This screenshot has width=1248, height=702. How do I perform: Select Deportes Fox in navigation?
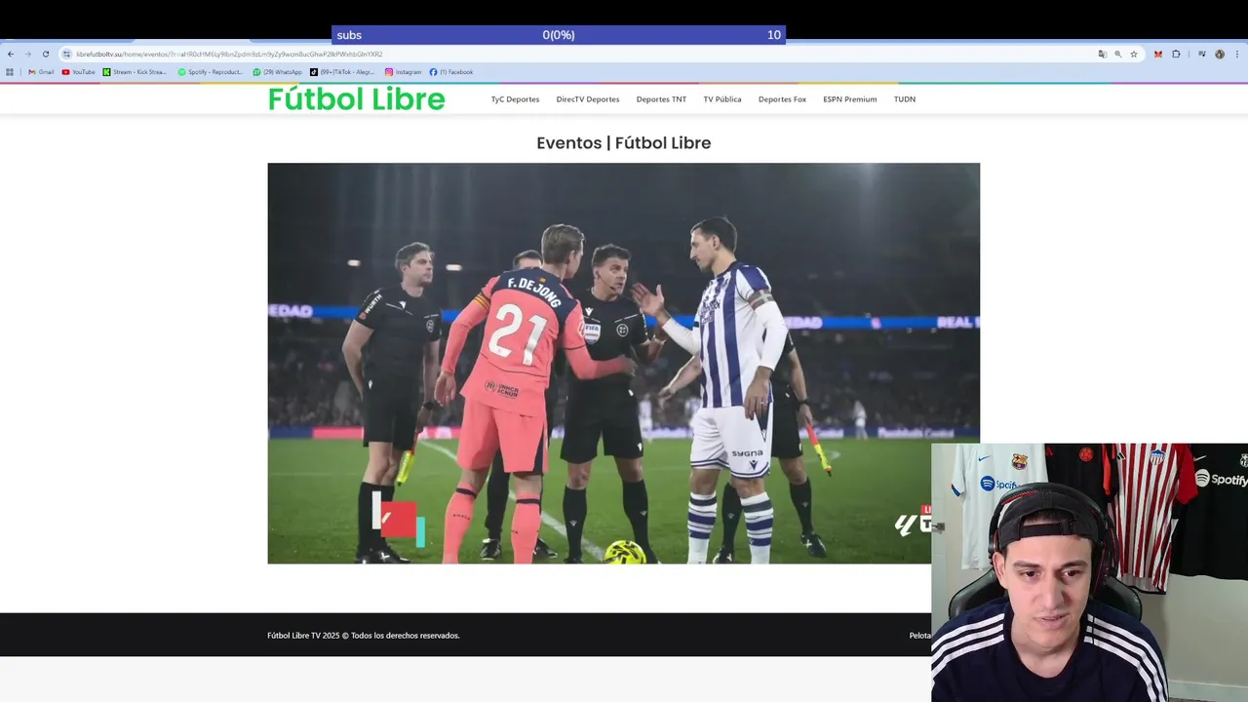pyautogui.click(x=782, y=99)
